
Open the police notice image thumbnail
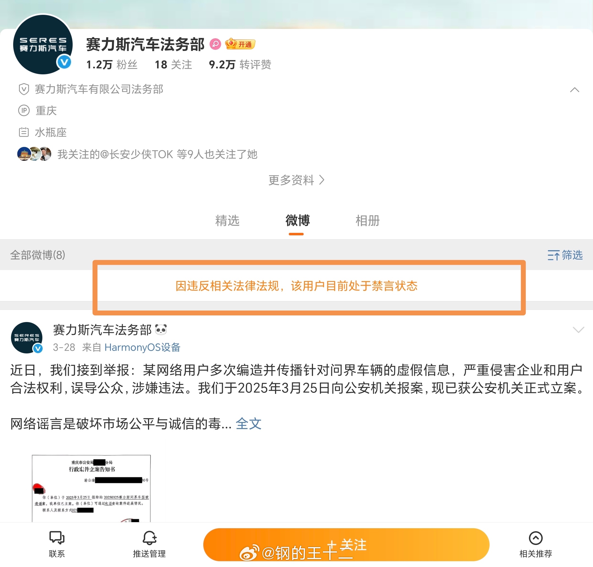(x=91, y=488)
